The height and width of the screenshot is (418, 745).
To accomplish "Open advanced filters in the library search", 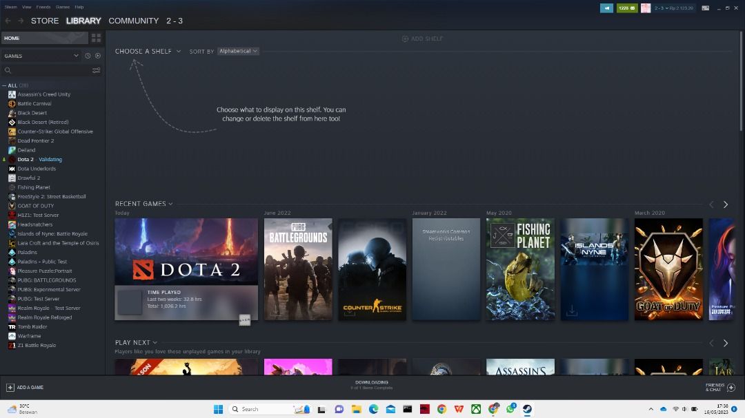I will tap(96, 70).
